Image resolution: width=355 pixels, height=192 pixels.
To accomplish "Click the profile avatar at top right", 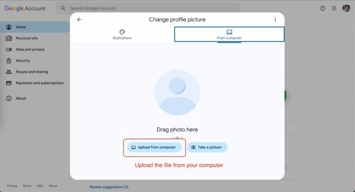I will pyautogui.click(x=346, y=8).
